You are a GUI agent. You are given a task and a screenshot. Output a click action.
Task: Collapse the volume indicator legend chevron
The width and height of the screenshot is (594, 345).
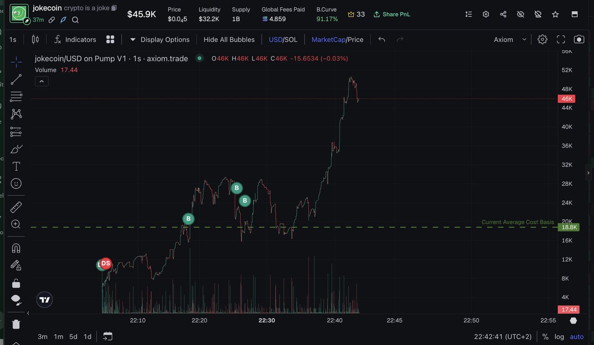pos(42,81)
